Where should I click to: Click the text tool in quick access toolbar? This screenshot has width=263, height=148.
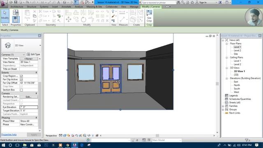coord(58,2)
